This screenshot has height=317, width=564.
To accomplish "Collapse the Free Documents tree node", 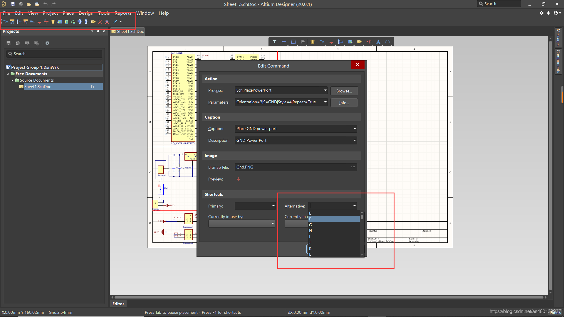I will point(8,74).
